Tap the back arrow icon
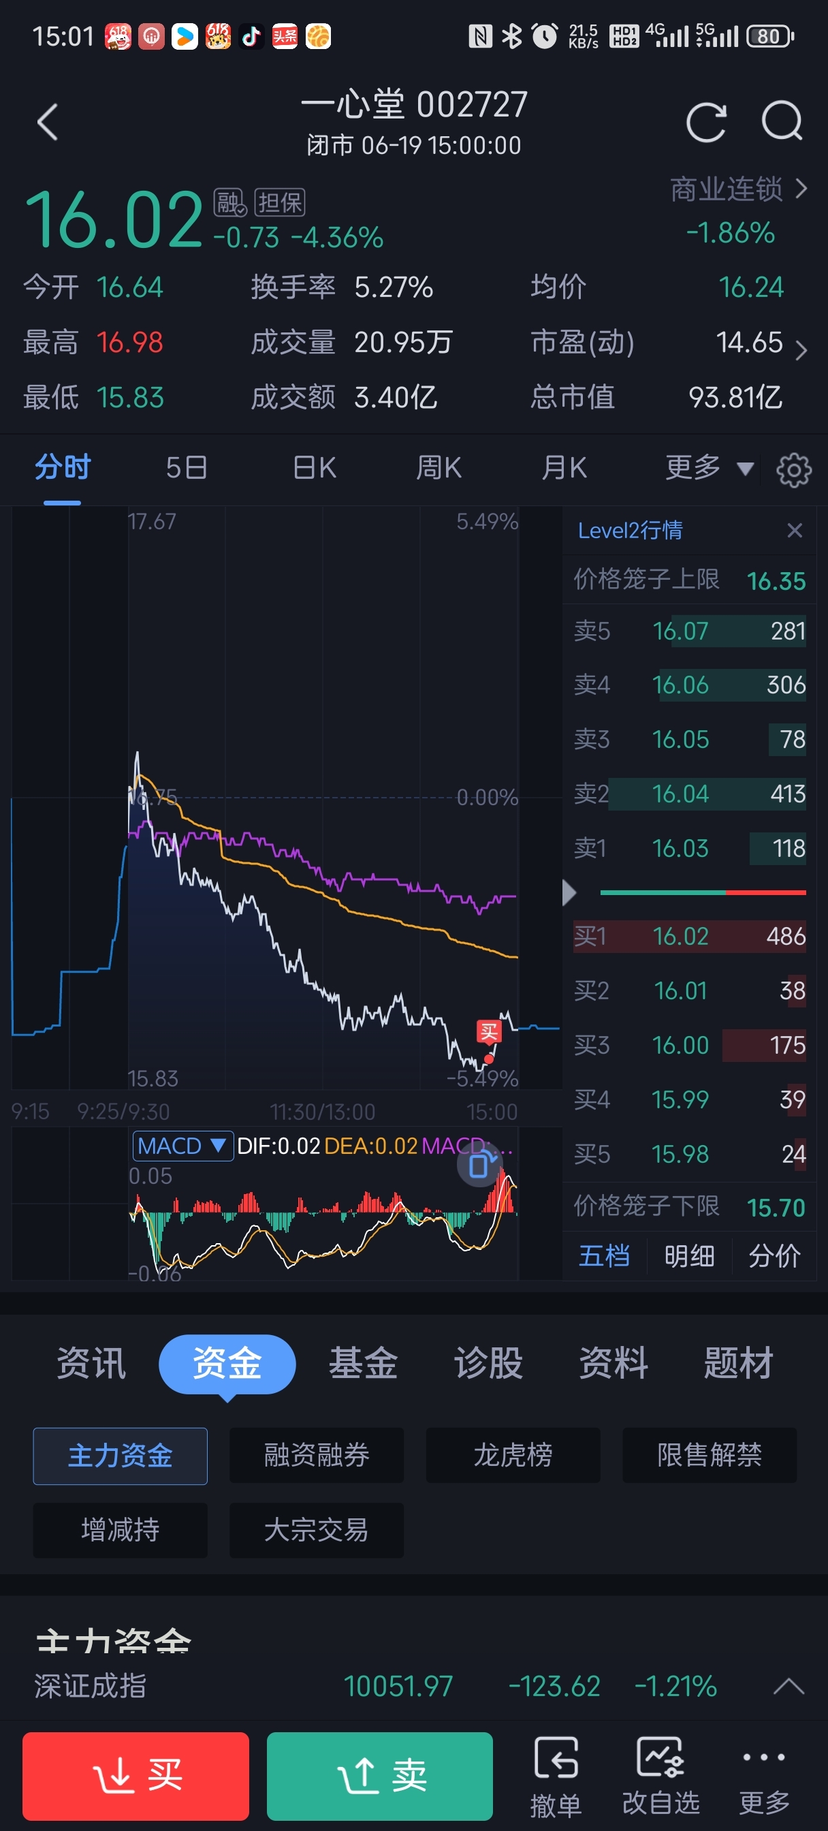The image size is (828, 1831). coord(48,122)
